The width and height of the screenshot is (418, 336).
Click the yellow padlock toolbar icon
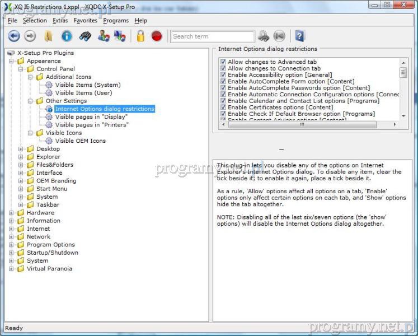click(140, 36)
